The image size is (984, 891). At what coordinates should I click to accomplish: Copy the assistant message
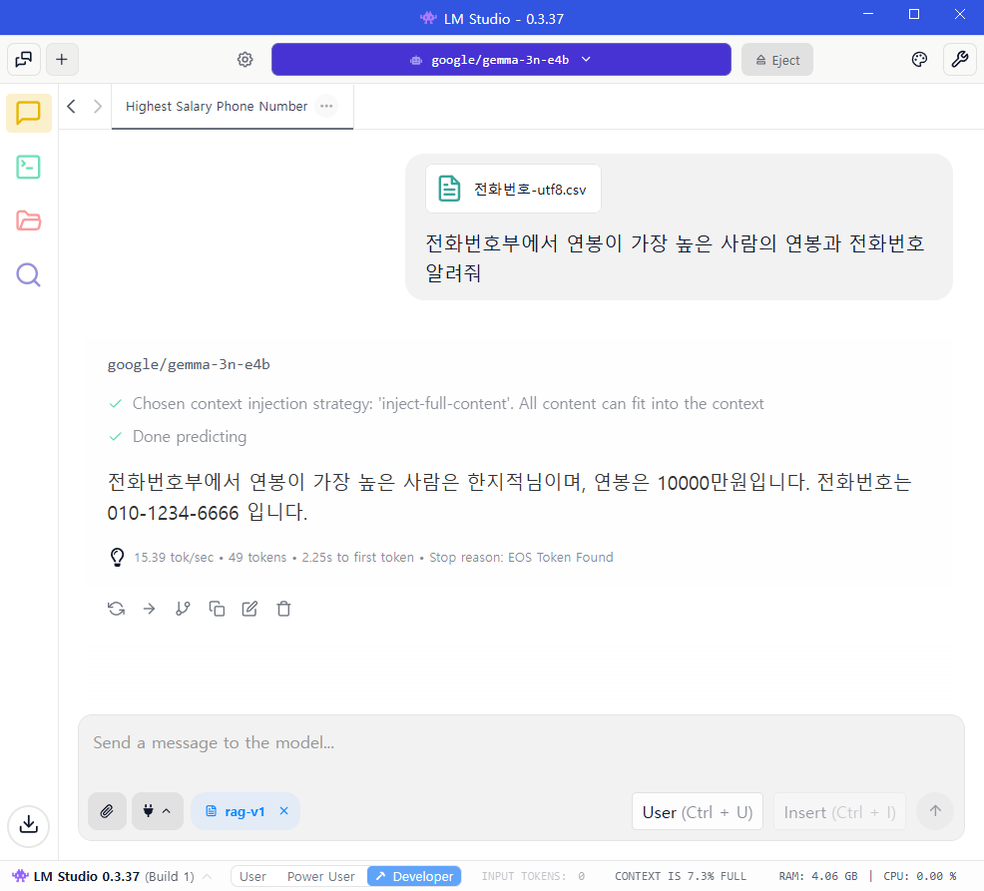pos(217,609)
